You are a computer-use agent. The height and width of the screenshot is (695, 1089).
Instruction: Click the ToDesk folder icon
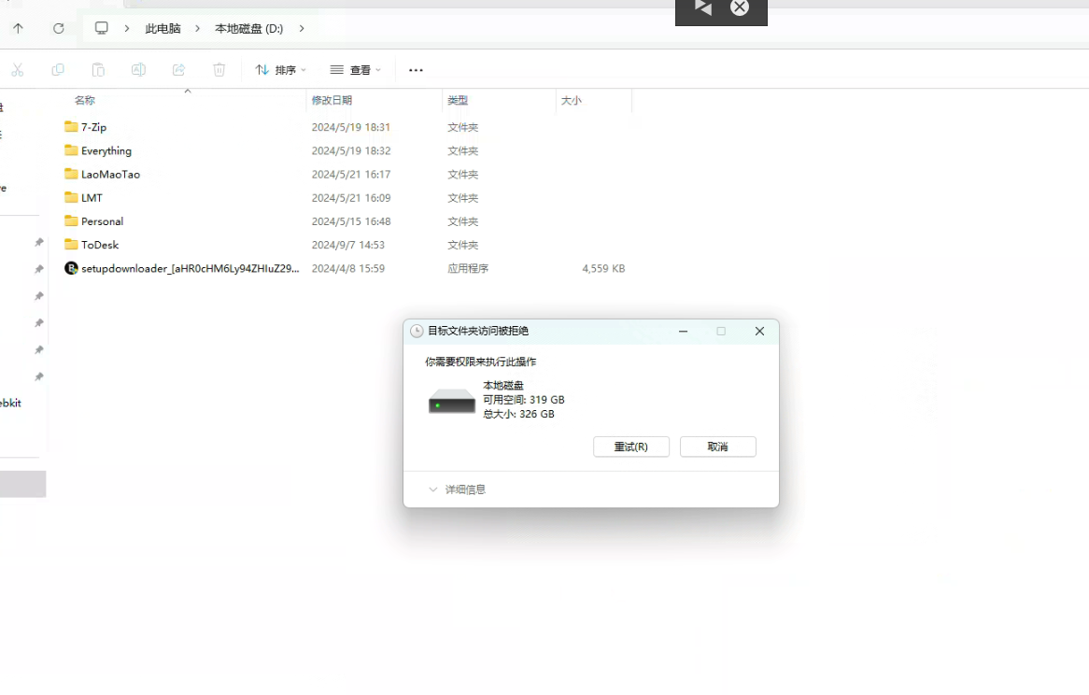click(71, 245)
